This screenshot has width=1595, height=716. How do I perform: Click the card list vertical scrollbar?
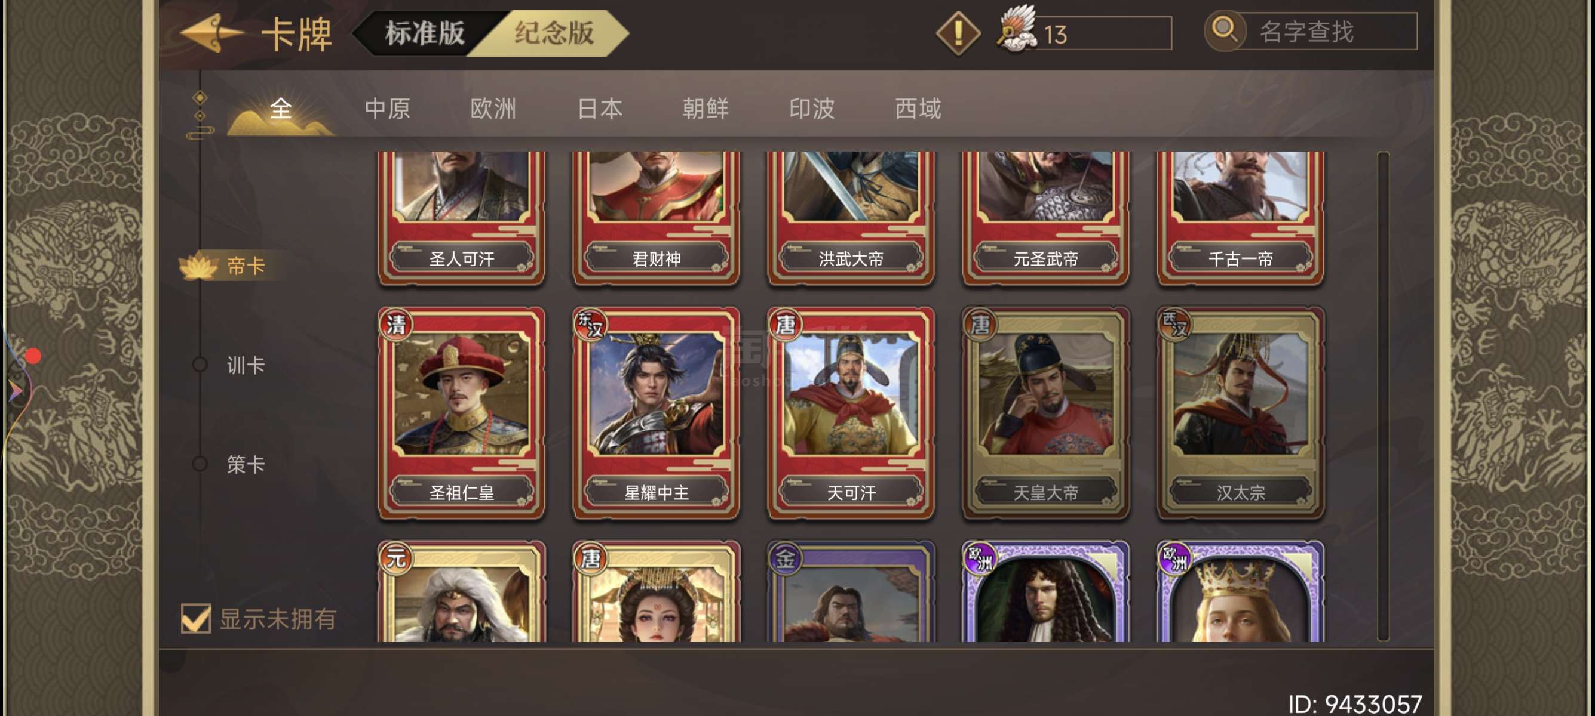(x=1384, y=396)
